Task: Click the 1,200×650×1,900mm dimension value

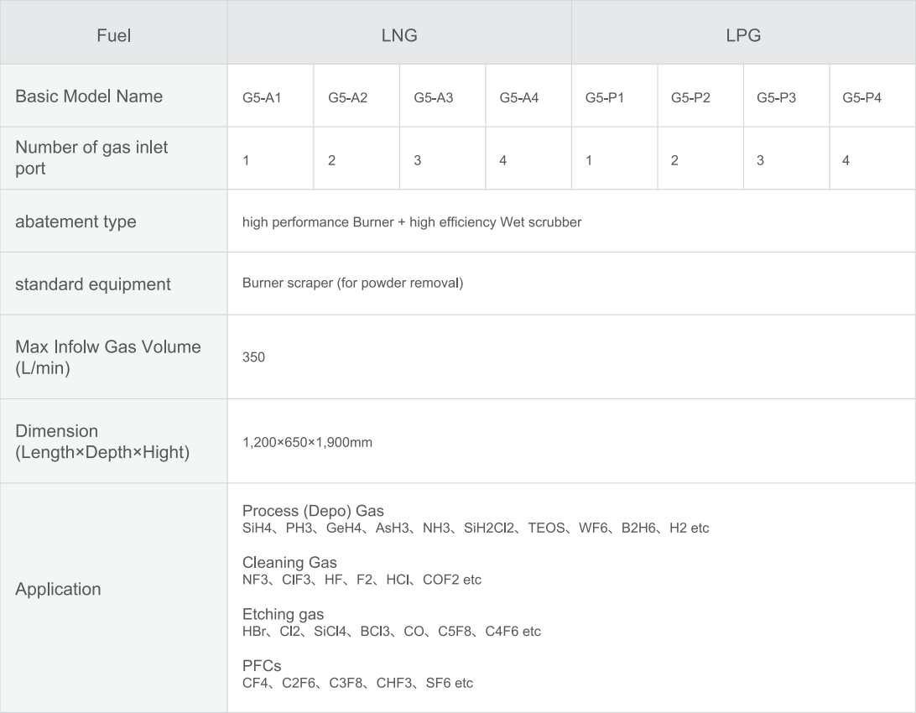Action: (307, 443)
